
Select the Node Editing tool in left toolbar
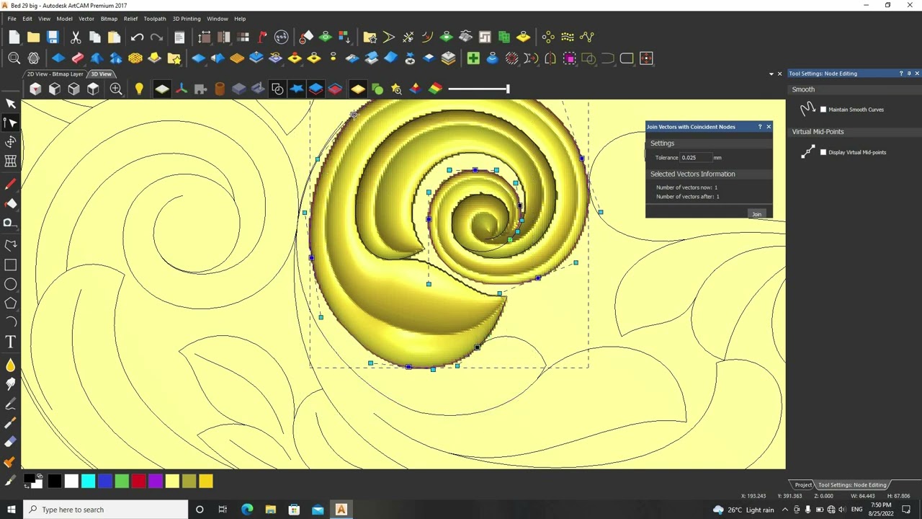point(11,123)
